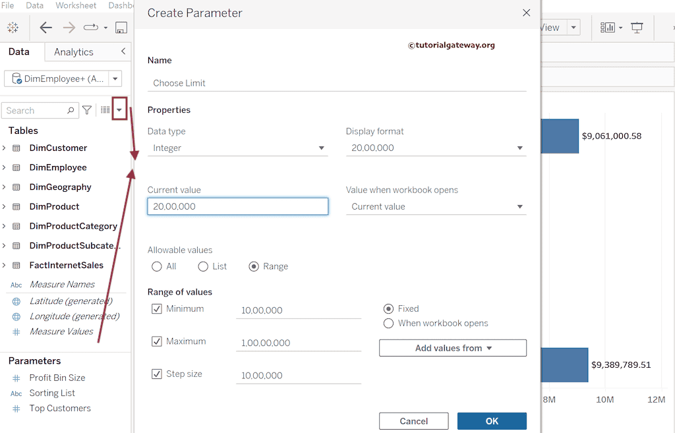Viewport: 675px width, 433px height.
Task: Click the Save workbook icon
Action: point(121,27)
